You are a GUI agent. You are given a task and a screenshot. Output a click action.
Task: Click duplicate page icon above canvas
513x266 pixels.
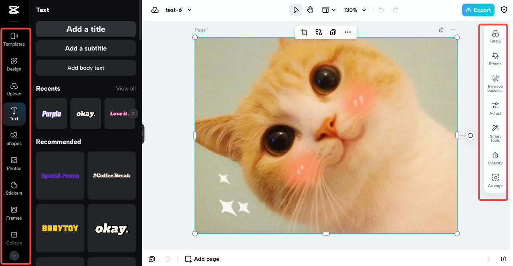click(x=441, y=30)
